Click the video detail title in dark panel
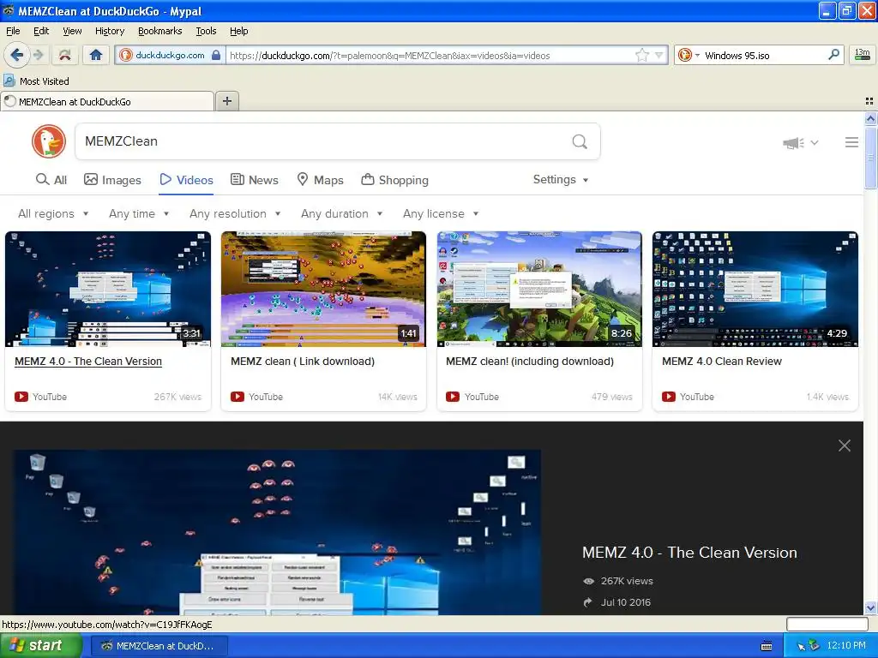This screenshot has height=658, width=878. 689,553
